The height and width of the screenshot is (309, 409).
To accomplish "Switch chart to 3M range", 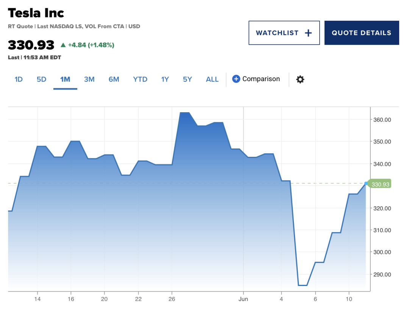I will tap(89, 79).
